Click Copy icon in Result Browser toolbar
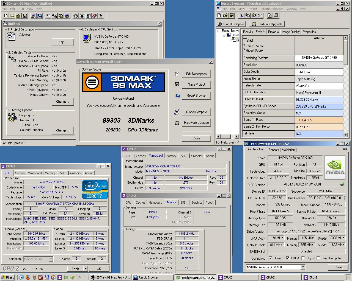 tap(248, 15)
